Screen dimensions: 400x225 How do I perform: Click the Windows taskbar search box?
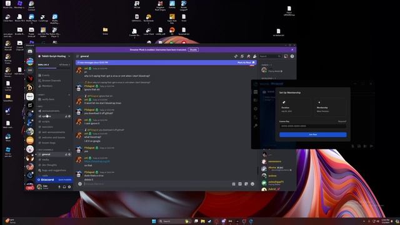175,221
